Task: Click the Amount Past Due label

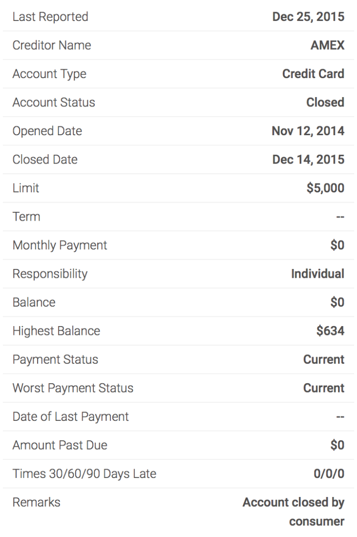Action: point(60,445)
